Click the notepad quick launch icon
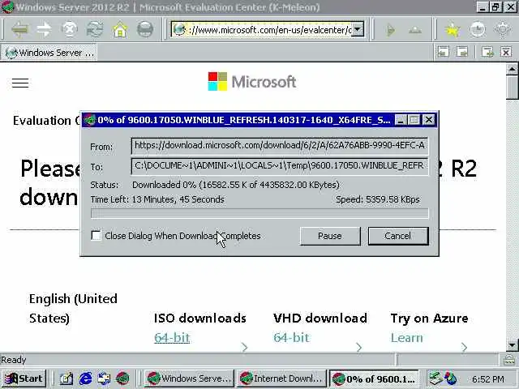This screenshot has height=389, width=519. (66, 378)
